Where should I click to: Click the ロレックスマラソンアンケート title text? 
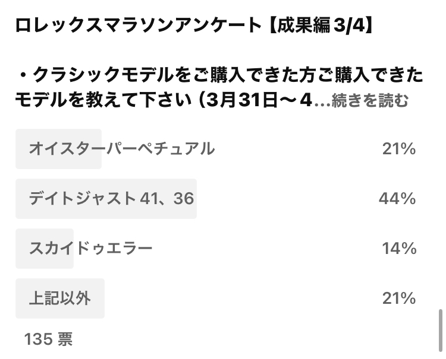(139, 26)
